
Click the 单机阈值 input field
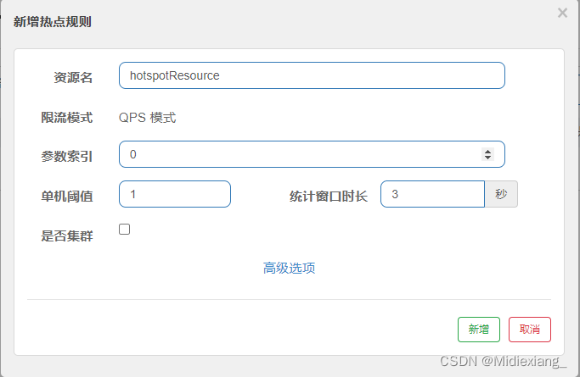click(x=175, y=194)
